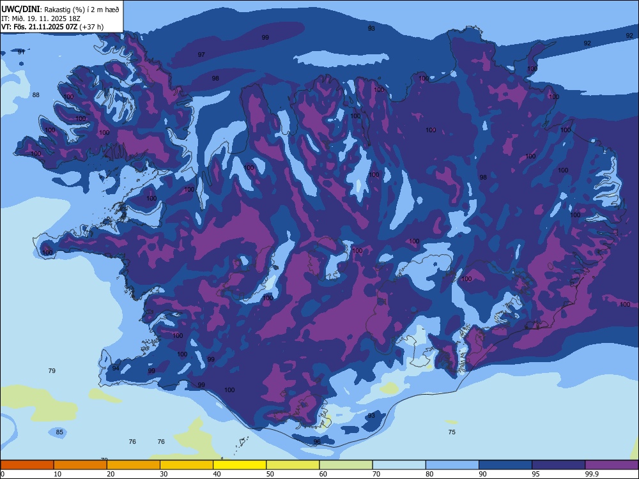Click the '75' humidity value on the map
The width and height of the screenshot is (639, 479).
click(452, 432)
